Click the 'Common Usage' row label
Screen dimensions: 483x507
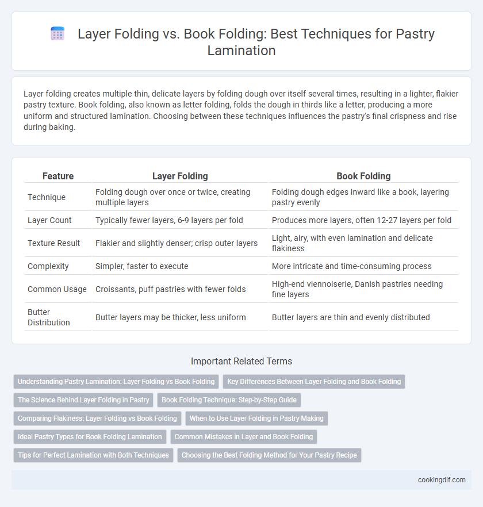57,289
